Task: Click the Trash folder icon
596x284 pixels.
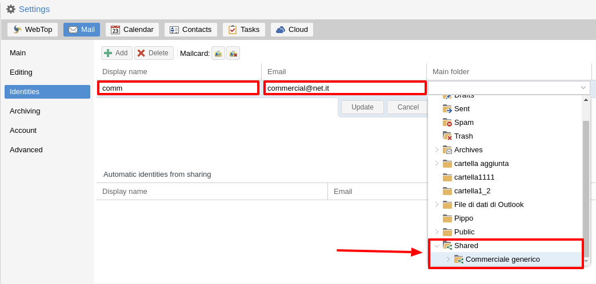Action: click(x=447, y=136)
